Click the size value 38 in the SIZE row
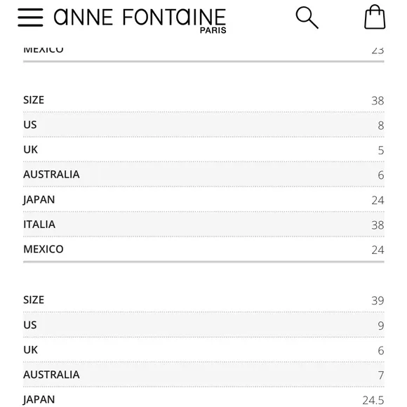407x407 pixels. tap(378, 101)
